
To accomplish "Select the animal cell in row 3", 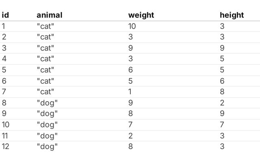I will [x=45, y=48].
